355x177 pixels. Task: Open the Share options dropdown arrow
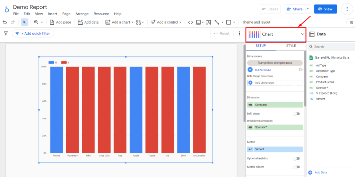point(308,9)
